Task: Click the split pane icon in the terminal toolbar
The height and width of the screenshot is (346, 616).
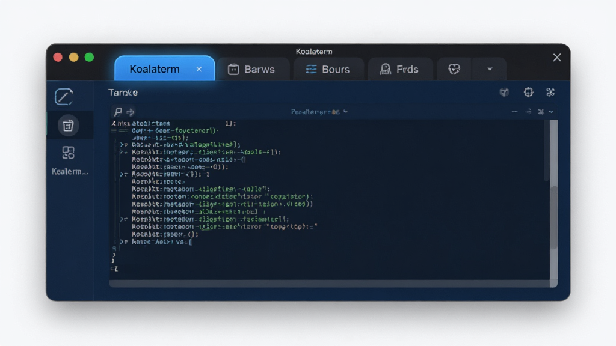Action: point(528,112)
